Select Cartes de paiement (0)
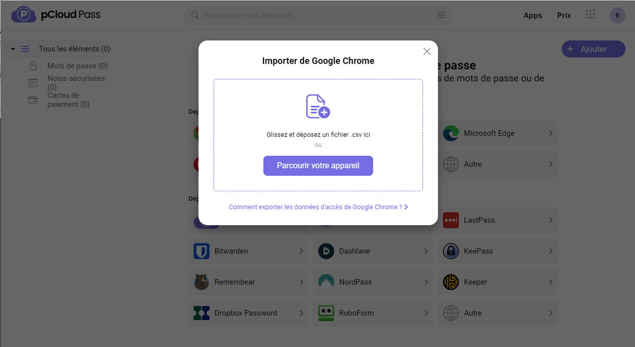Viewport: 635px width, 347px height. click(69, 100)
